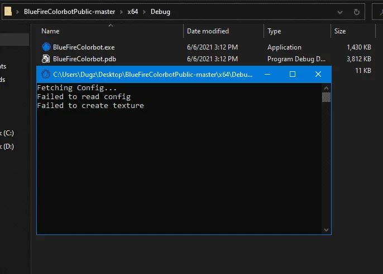Click the 1,430 KB size cell

(x=359, y=47)
